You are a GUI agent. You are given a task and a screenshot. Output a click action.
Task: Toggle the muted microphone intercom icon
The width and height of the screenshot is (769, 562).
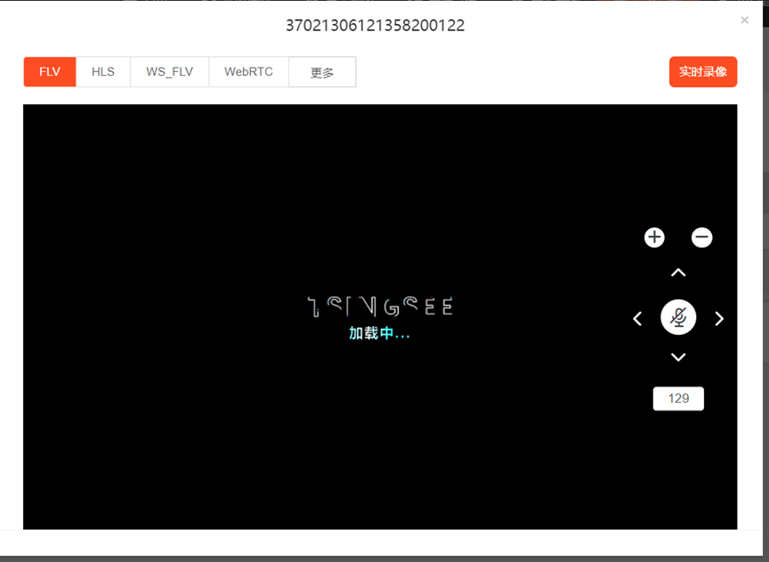click(678, 318)
